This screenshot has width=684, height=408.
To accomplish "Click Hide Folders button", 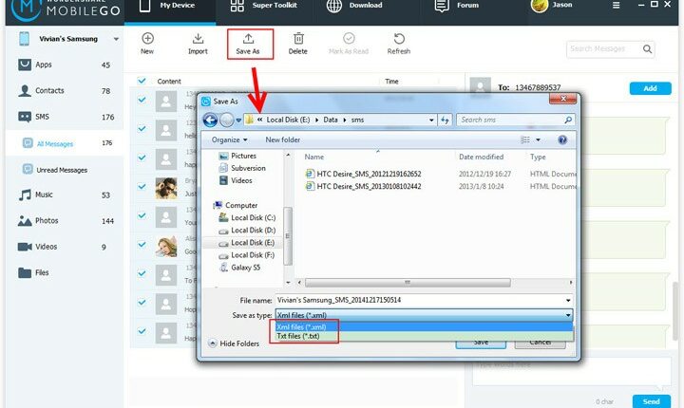I will pos(235,343).
